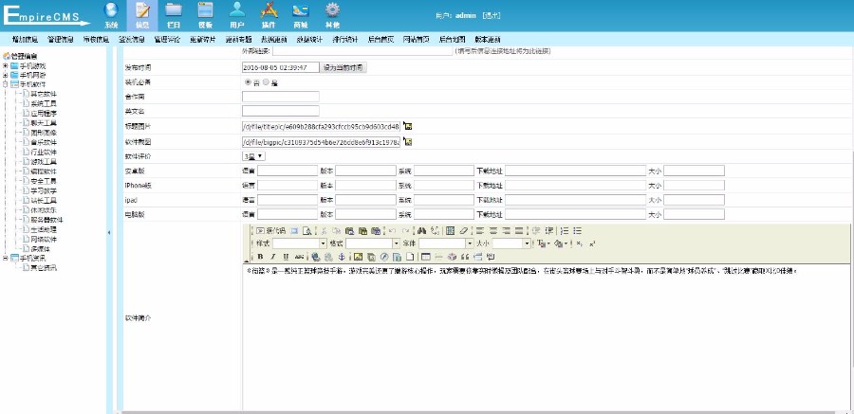
Task: Open the 其他 gear icon in top navigation
Action: click(x=332, y=10)
